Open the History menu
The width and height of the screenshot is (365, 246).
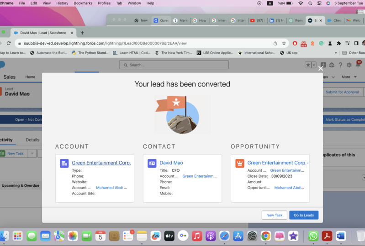pos(62,3)
